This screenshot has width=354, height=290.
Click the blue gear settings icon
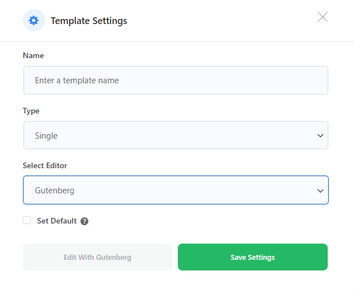click(34, 21)
